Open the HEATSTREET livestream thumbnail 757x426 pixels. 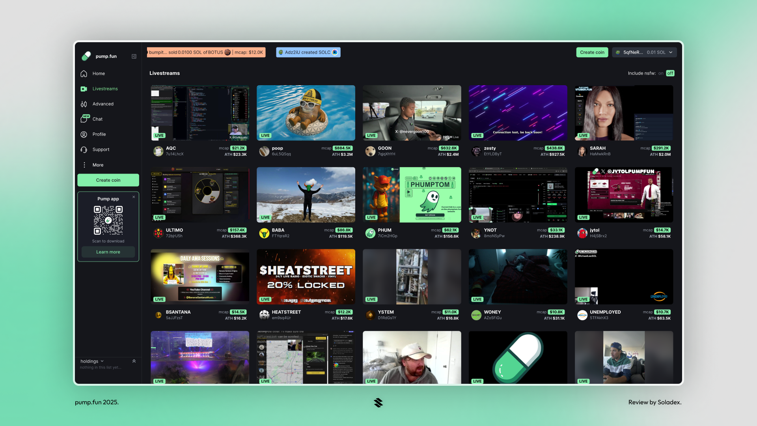306,277
